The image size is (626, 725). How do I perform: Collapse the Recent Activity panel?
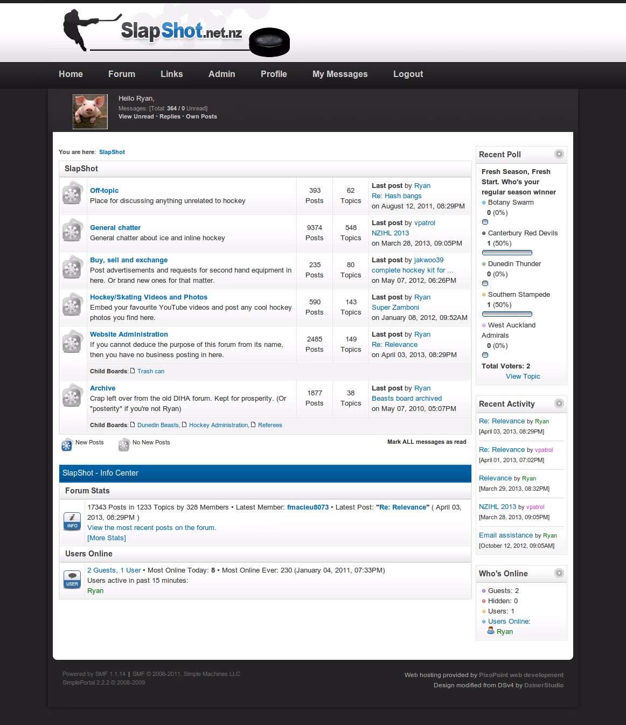559,403
